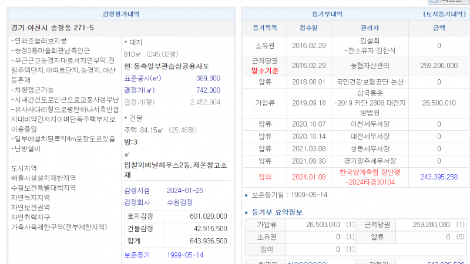Click the 금액 column header
Screen dimensions: 470x264
(x=438, y=28)
